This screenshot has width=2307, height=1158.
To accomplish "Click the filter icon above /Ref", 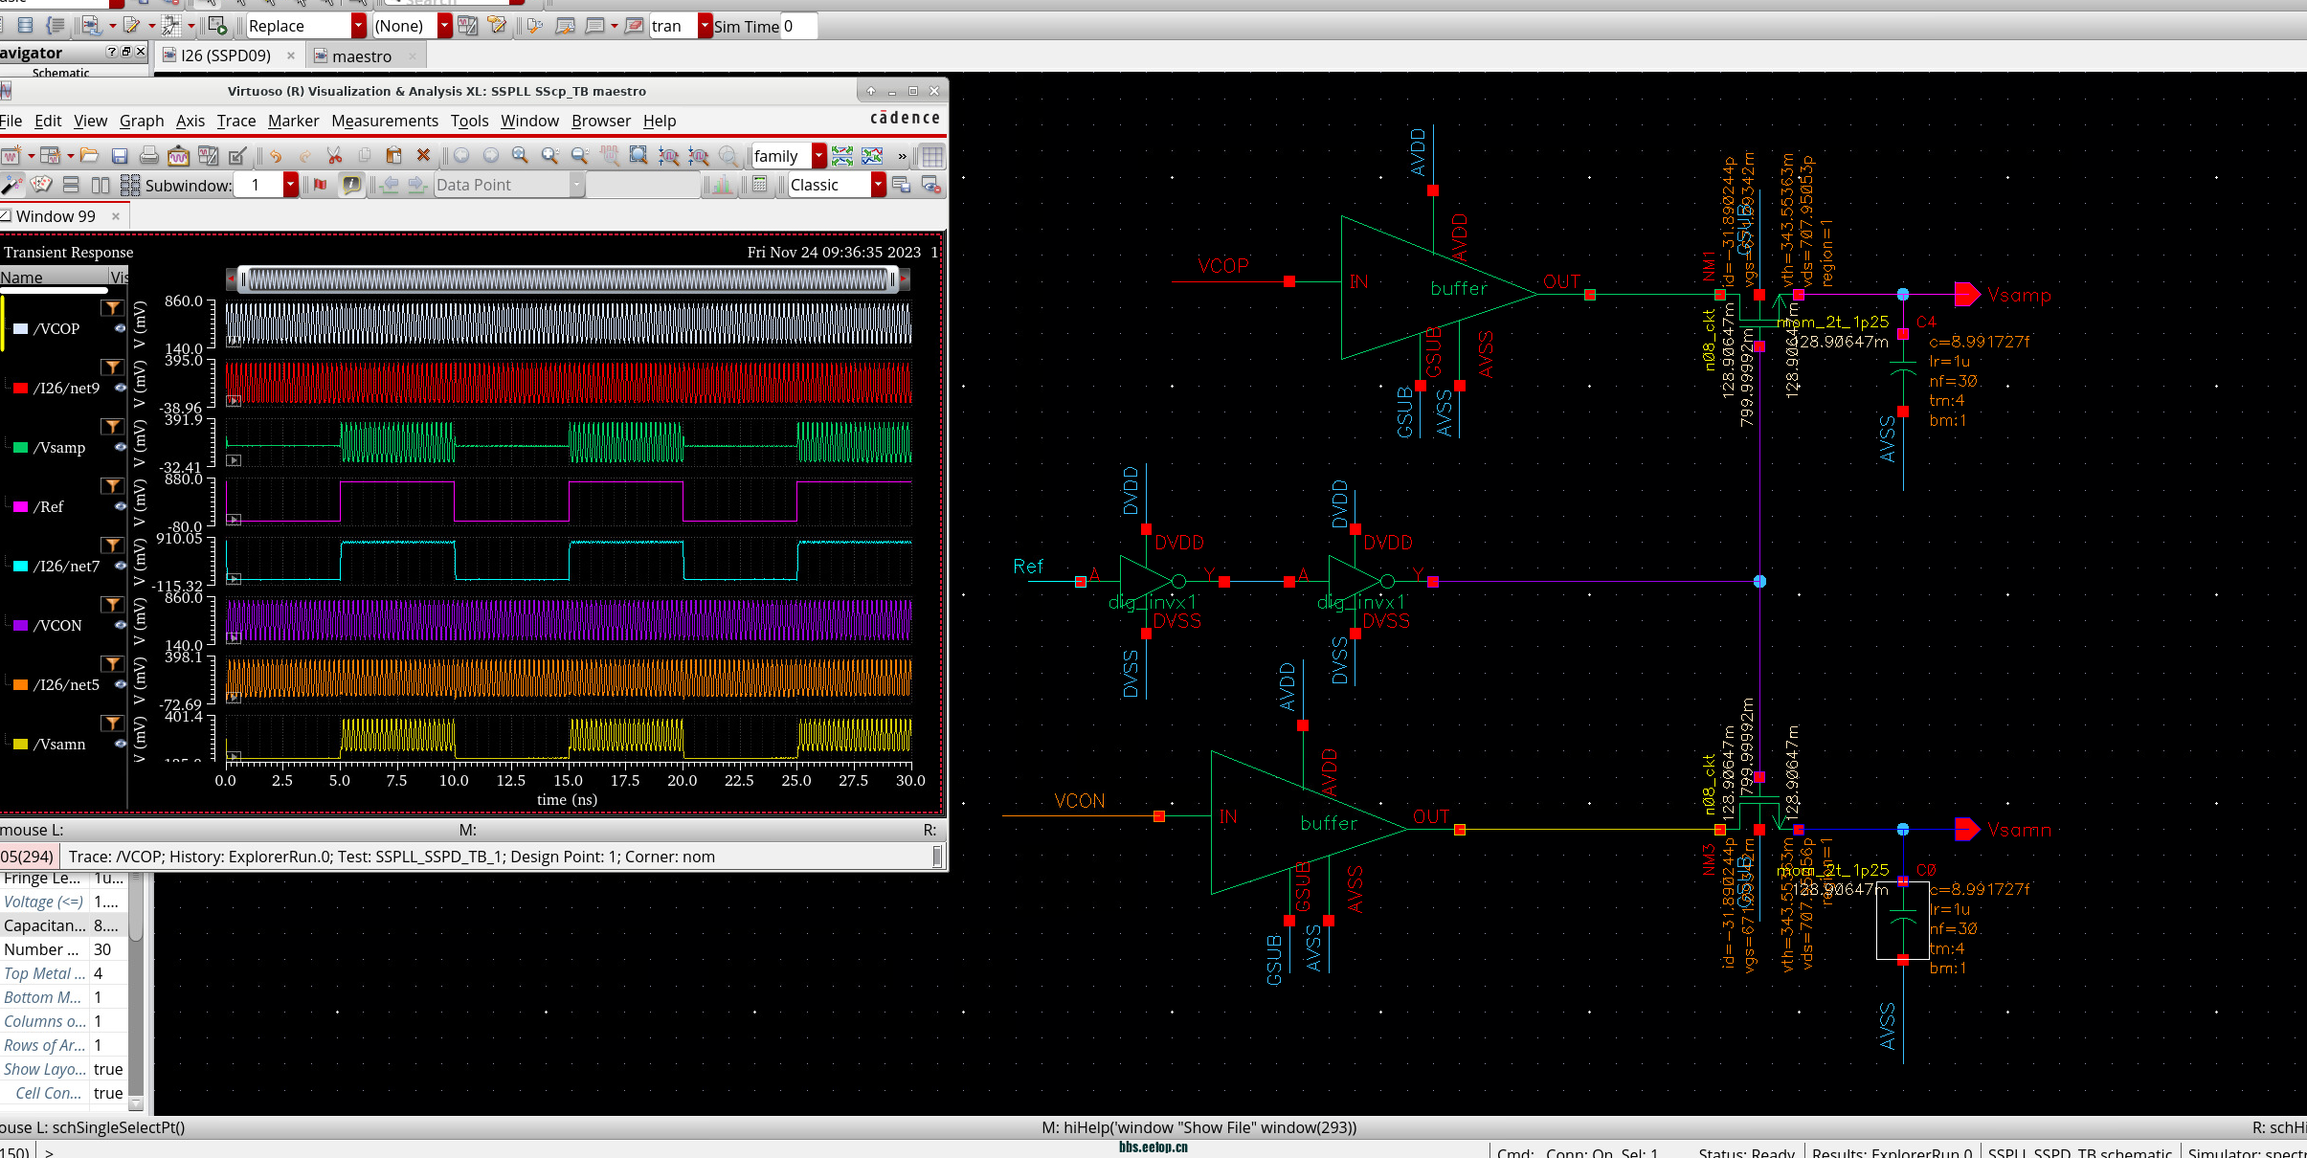I will (x=113, y=486).
